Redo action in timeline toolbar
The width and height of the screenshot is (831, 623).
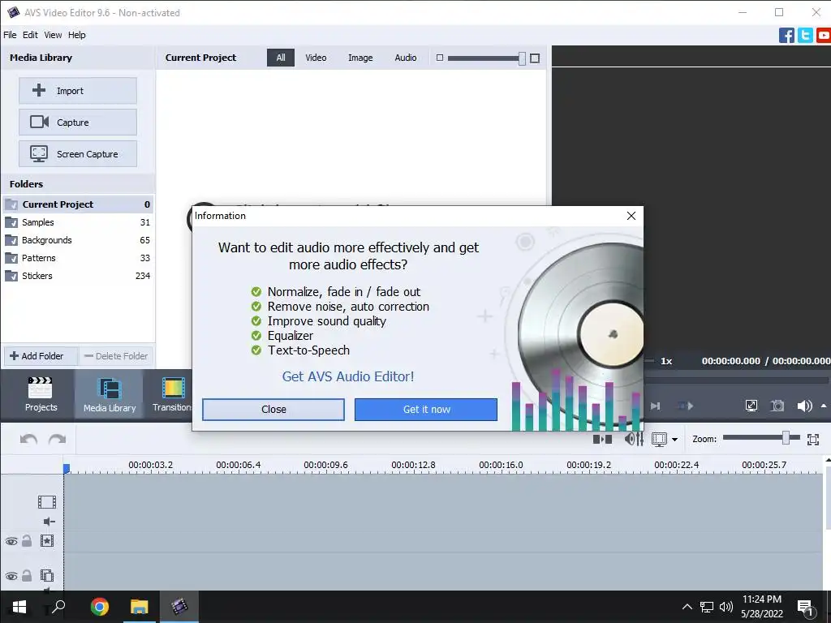point(58,439)
